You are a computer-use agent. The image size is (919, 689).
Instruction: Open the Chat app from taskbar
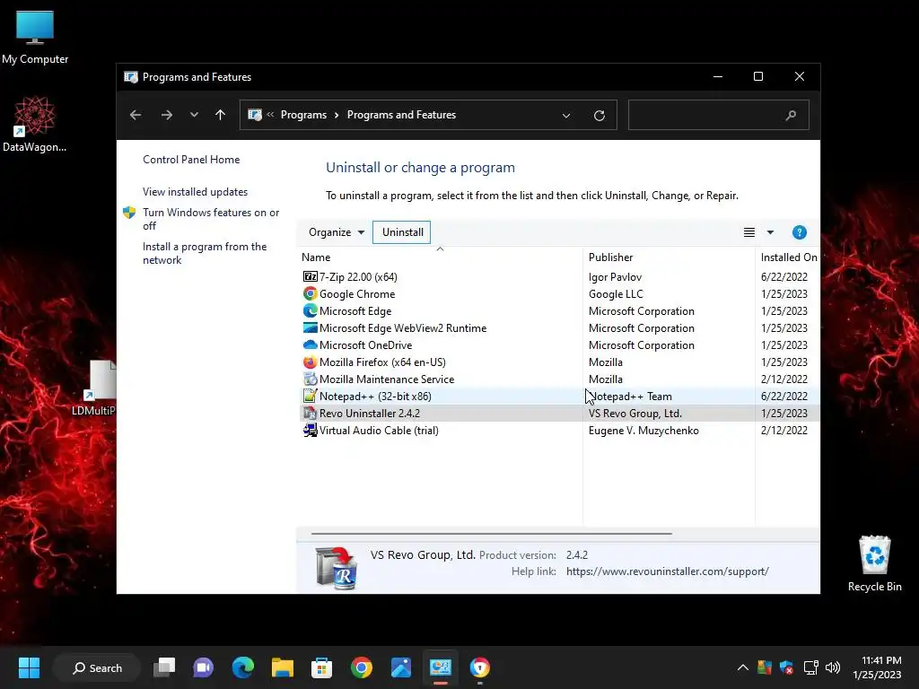coord(204,667)
